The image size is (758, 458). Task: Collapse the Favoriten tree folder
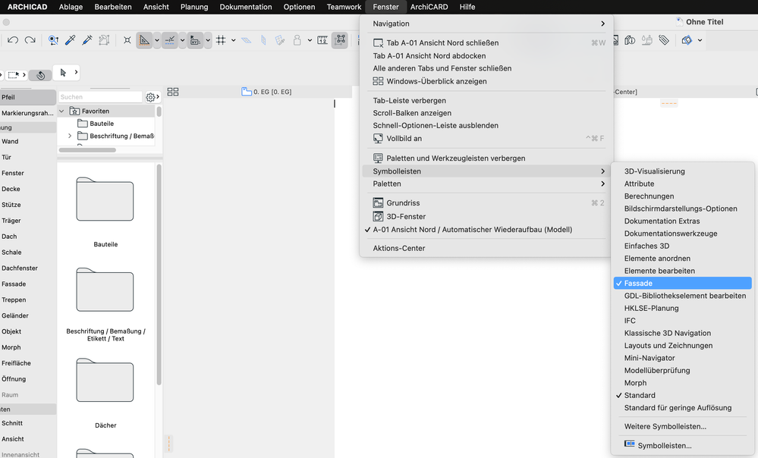point(62,111)
